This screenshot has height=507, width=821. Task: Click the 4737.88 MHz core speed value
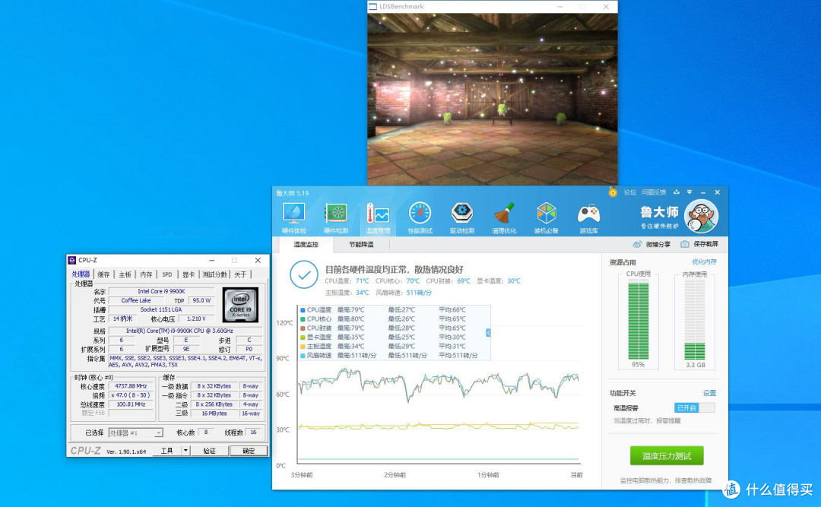click(131, 386)
